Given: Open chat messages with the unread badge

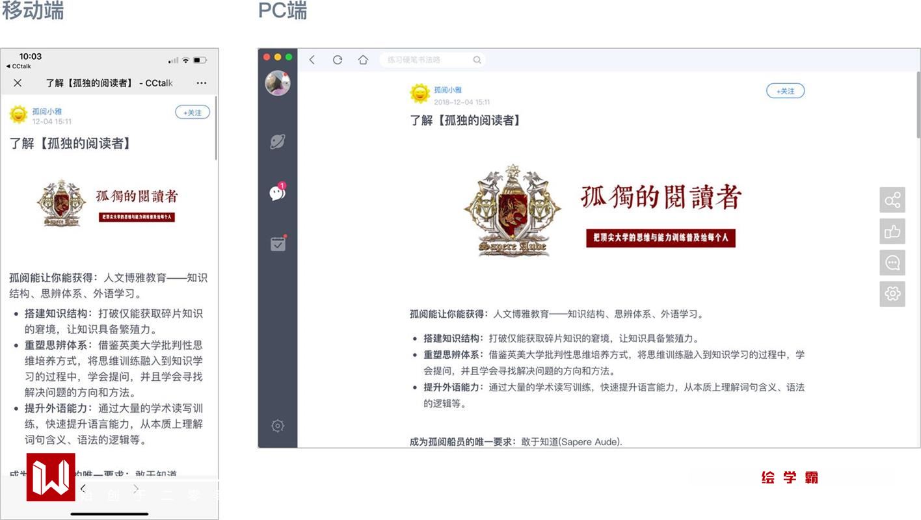Looking at the screenshot, I should [278, 192].
